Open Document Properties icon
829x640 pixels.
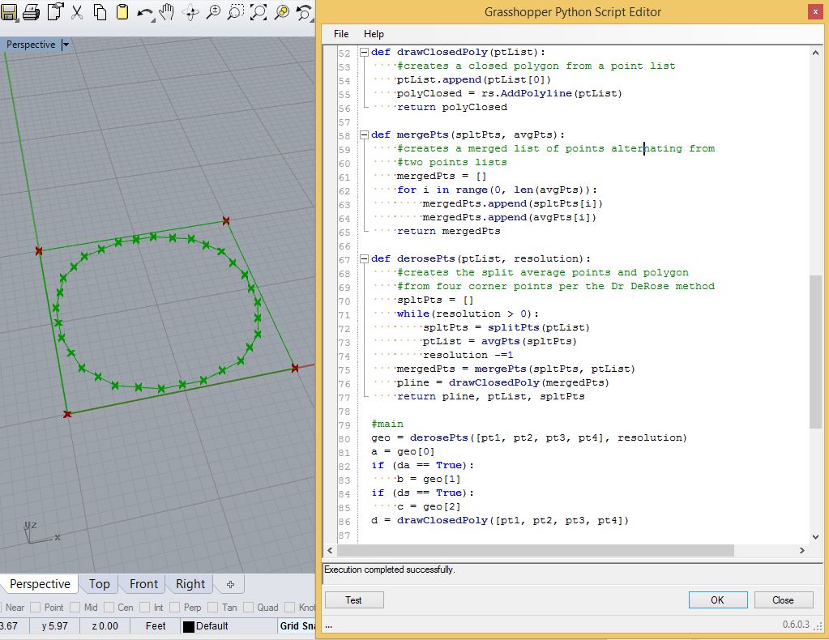[x=55, y=11]
